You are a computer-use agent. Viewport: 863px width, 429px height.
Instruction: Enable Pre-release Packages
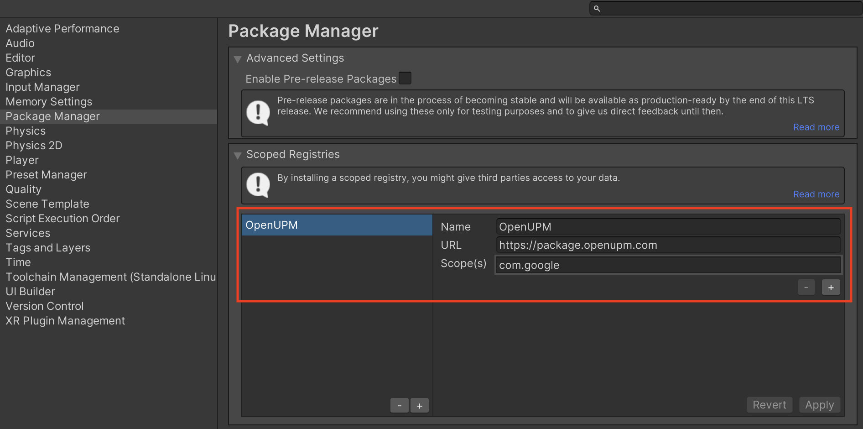click(x=405, y=78)
